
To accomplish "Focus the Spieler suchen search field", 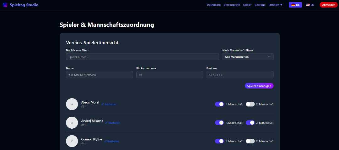I will pos(142,57).
